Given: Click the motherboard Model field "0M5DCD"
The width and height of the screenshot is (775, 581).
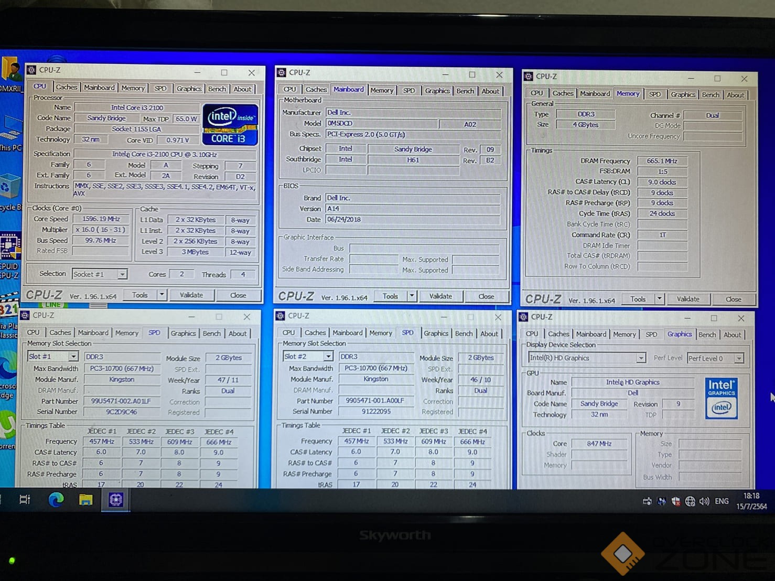Looking at the screenshot, I should pyautogui.click(x=382, y=124).
